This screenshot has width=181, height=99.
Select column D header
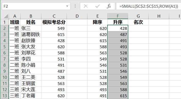77,16
